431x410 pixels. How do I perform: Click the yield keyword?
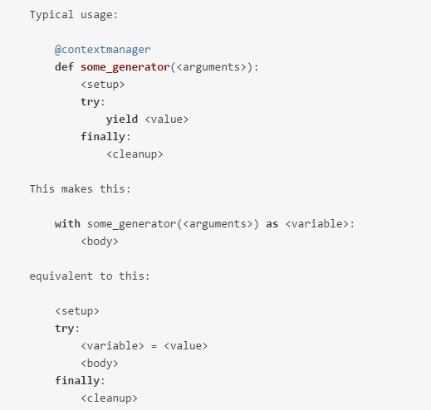(x=122, y=120)
